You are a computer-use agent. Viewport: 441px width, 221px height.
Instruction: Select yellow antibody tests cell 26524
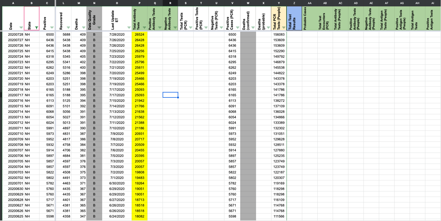[x=140, y=34]
